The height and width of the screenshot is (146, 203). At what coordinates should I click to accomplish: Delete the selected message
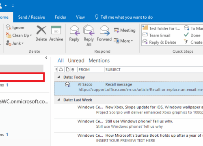click(41, 33)
